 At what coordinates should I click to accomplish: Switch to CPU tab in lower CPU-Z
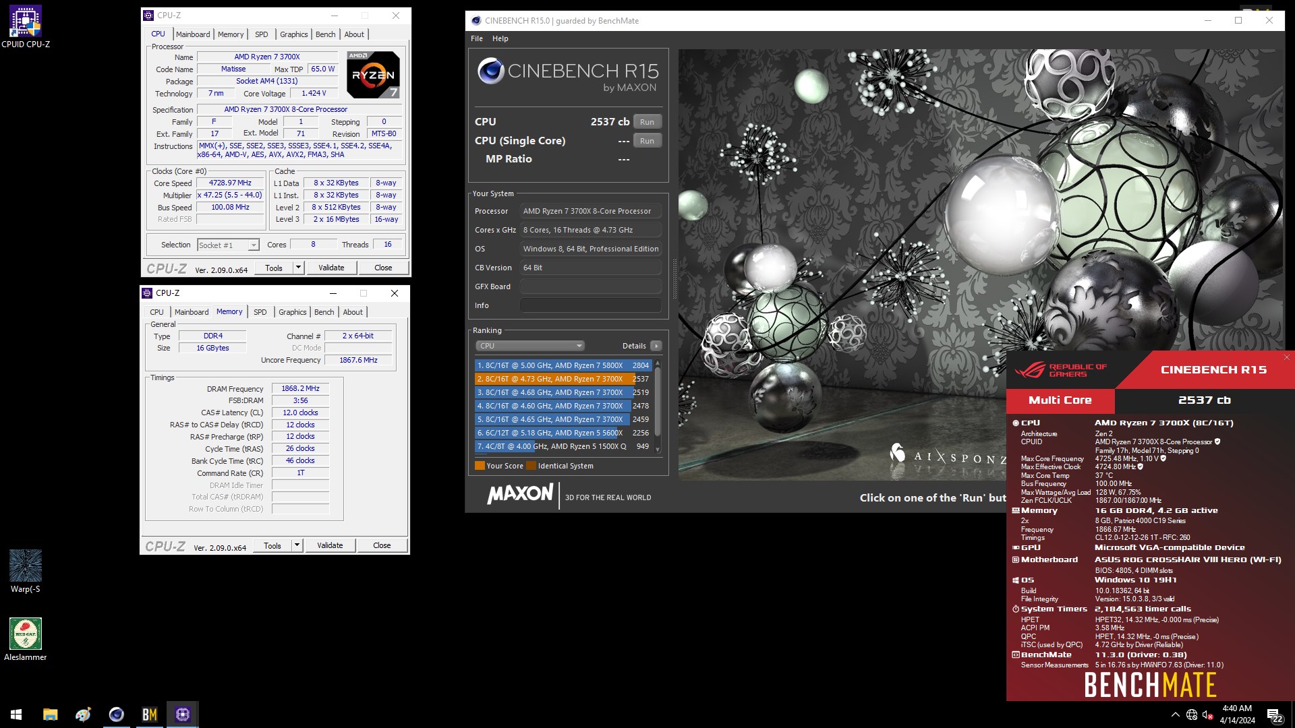click(x=156, y=312)
